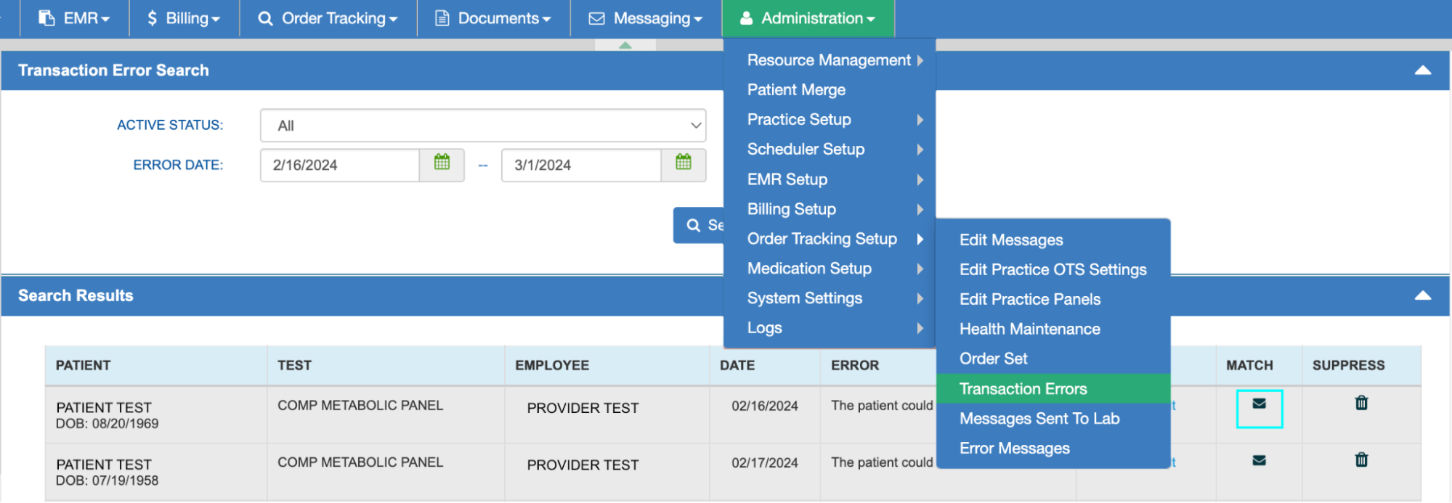Open the Messaging menu

(x=646, y=18)
